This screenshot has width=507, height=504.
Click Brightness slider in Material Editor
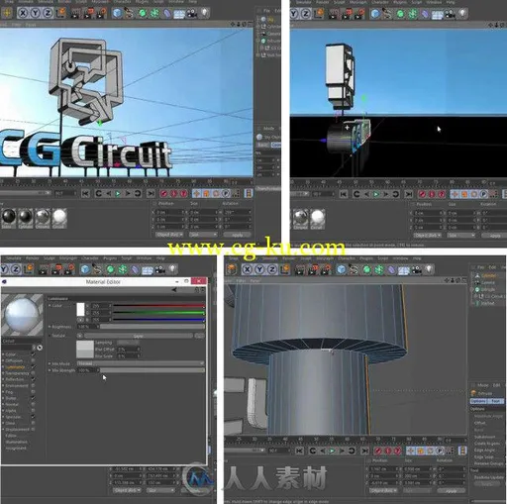pyautogui.click(x=152, y=327)
